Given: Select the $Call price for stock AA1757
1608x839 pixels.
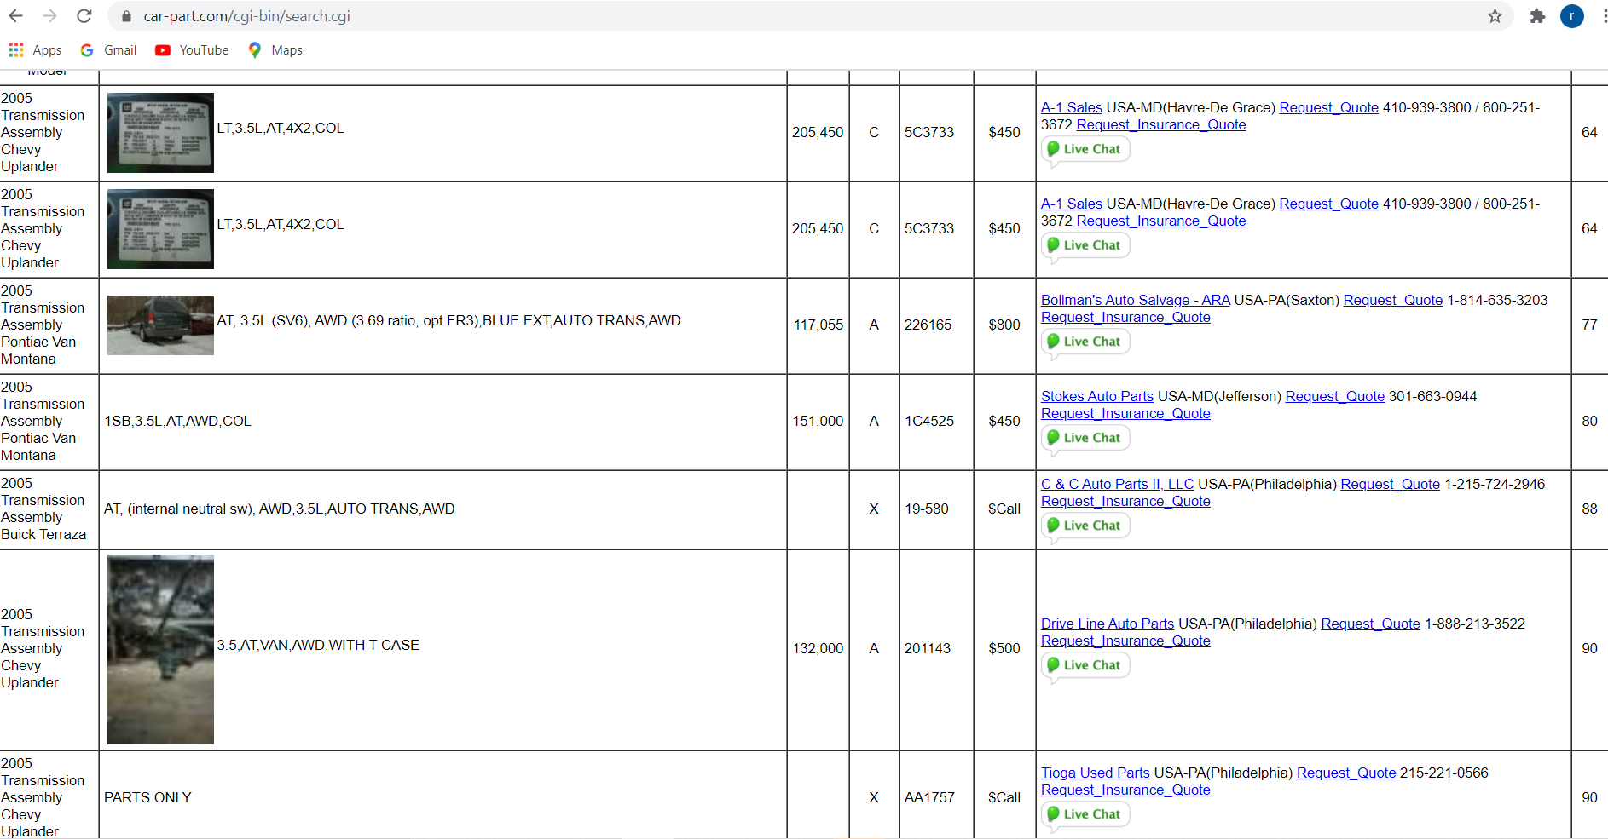Looking at the screenshot, I should [x=1004, y=797].
